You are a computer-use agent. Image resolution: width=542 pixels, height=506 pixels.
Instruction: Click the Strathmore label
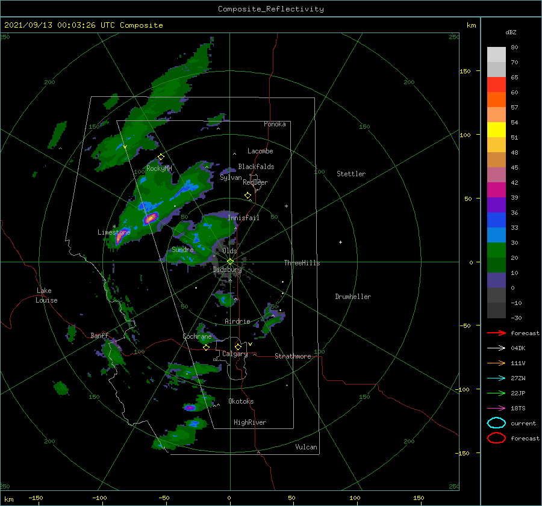coord(293,356)
